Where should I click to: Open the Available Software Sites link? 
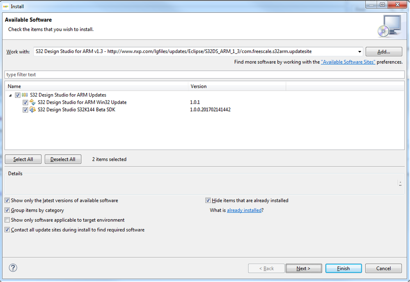[x=348, y=62]
